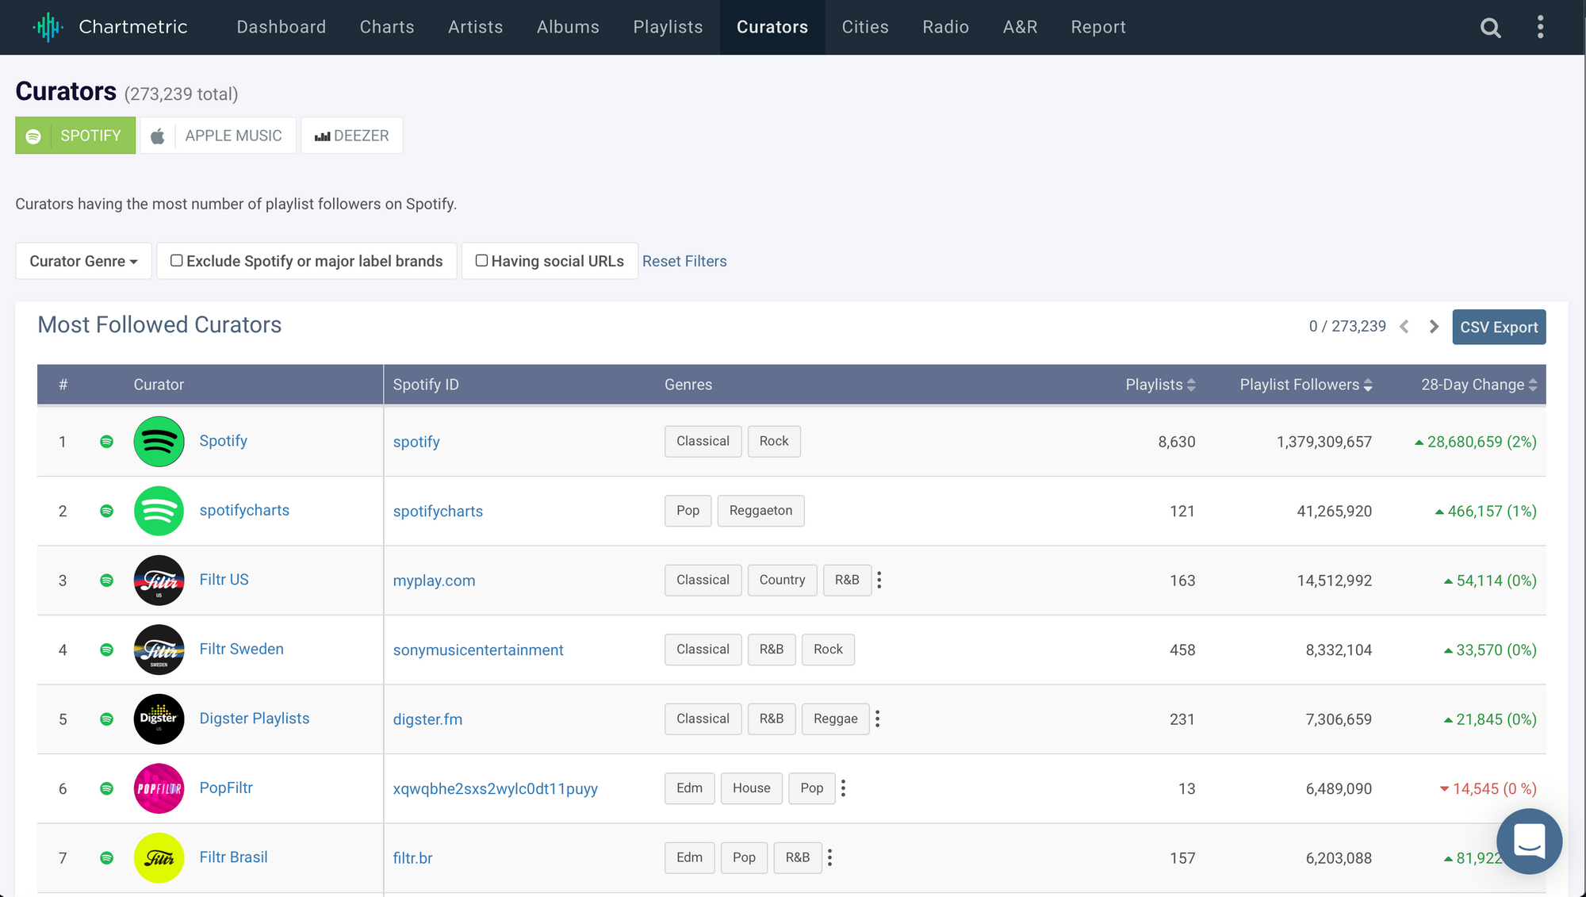The image size is (1586, 897).
Task: Switch platform to Deezer
Action: click(351, 136)
